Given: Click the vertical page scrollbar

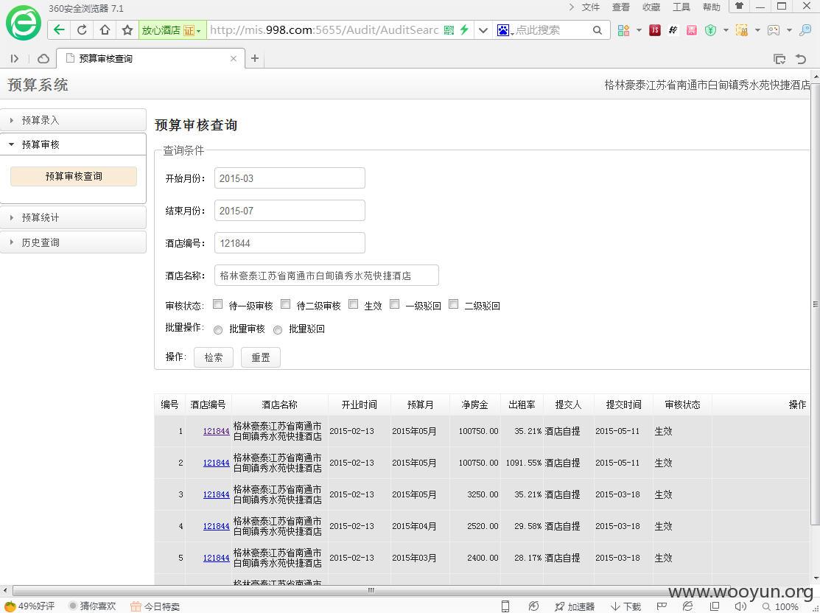Looking at the screenshot, I should click(815, 304).
